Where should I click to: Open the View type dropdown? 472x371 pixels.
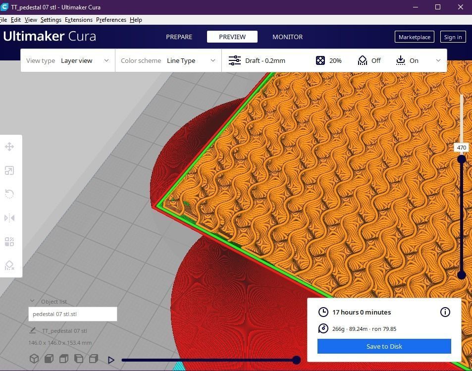pos(68,60)
